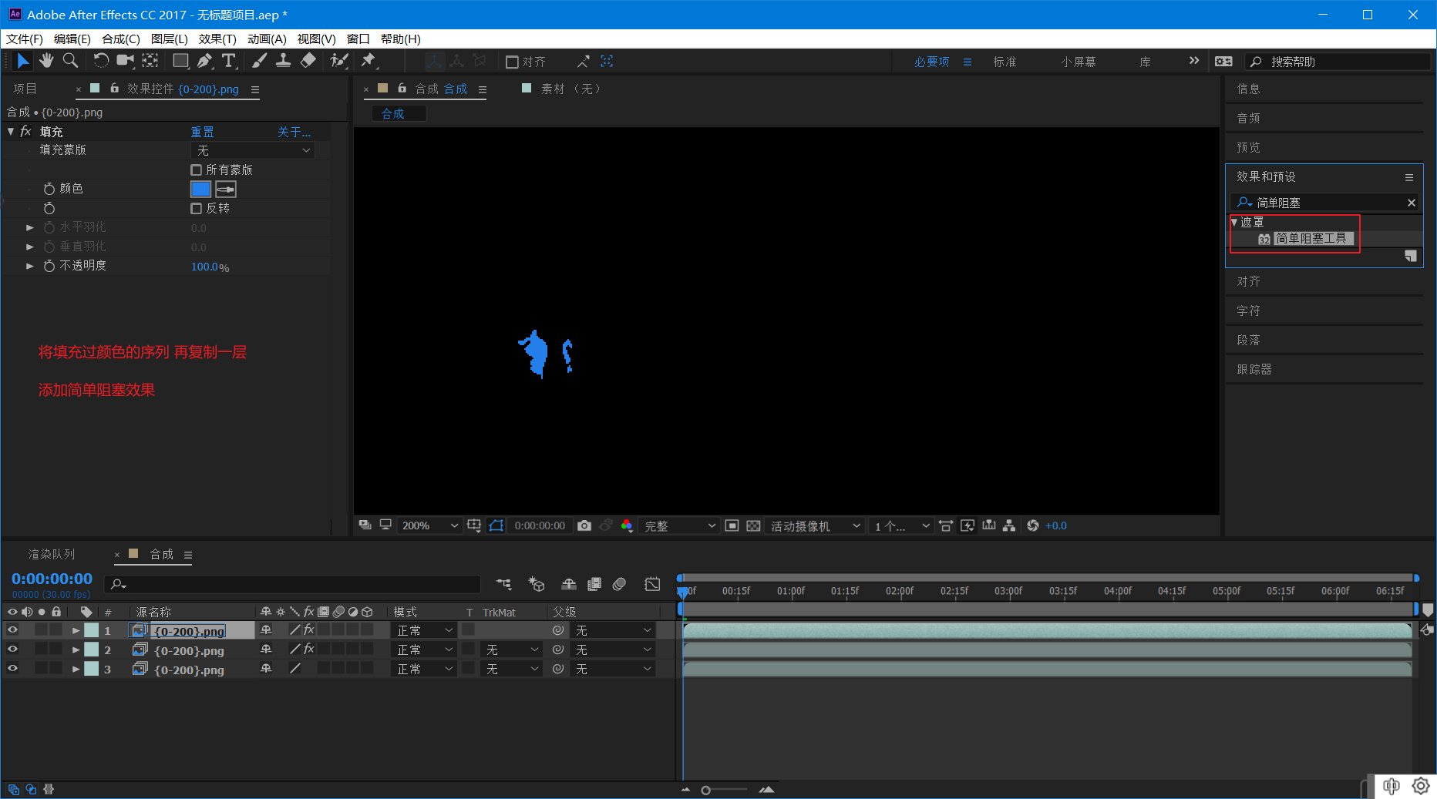The width and height of the screenshot is (1437, 799).
Task: Enable the 反转 checkbox
Action: coord(196,208)
